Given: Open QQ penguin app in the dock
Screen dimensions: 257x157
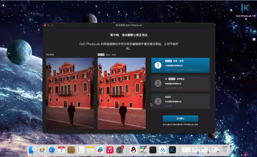Looking at the screenshot, I should pos(134,150).
